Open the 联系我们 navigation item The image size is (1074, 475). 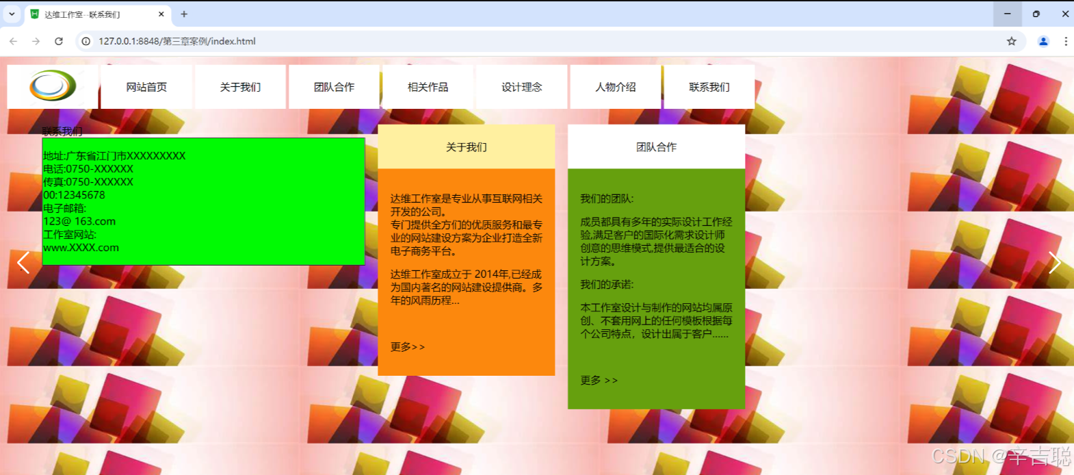(x=709, y=87)
